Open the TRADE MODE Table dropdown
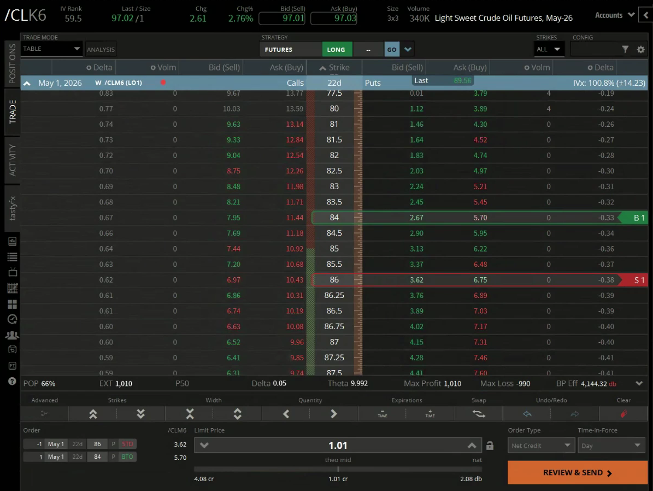The width and height of the screenshot is (653, 491). 51,49
